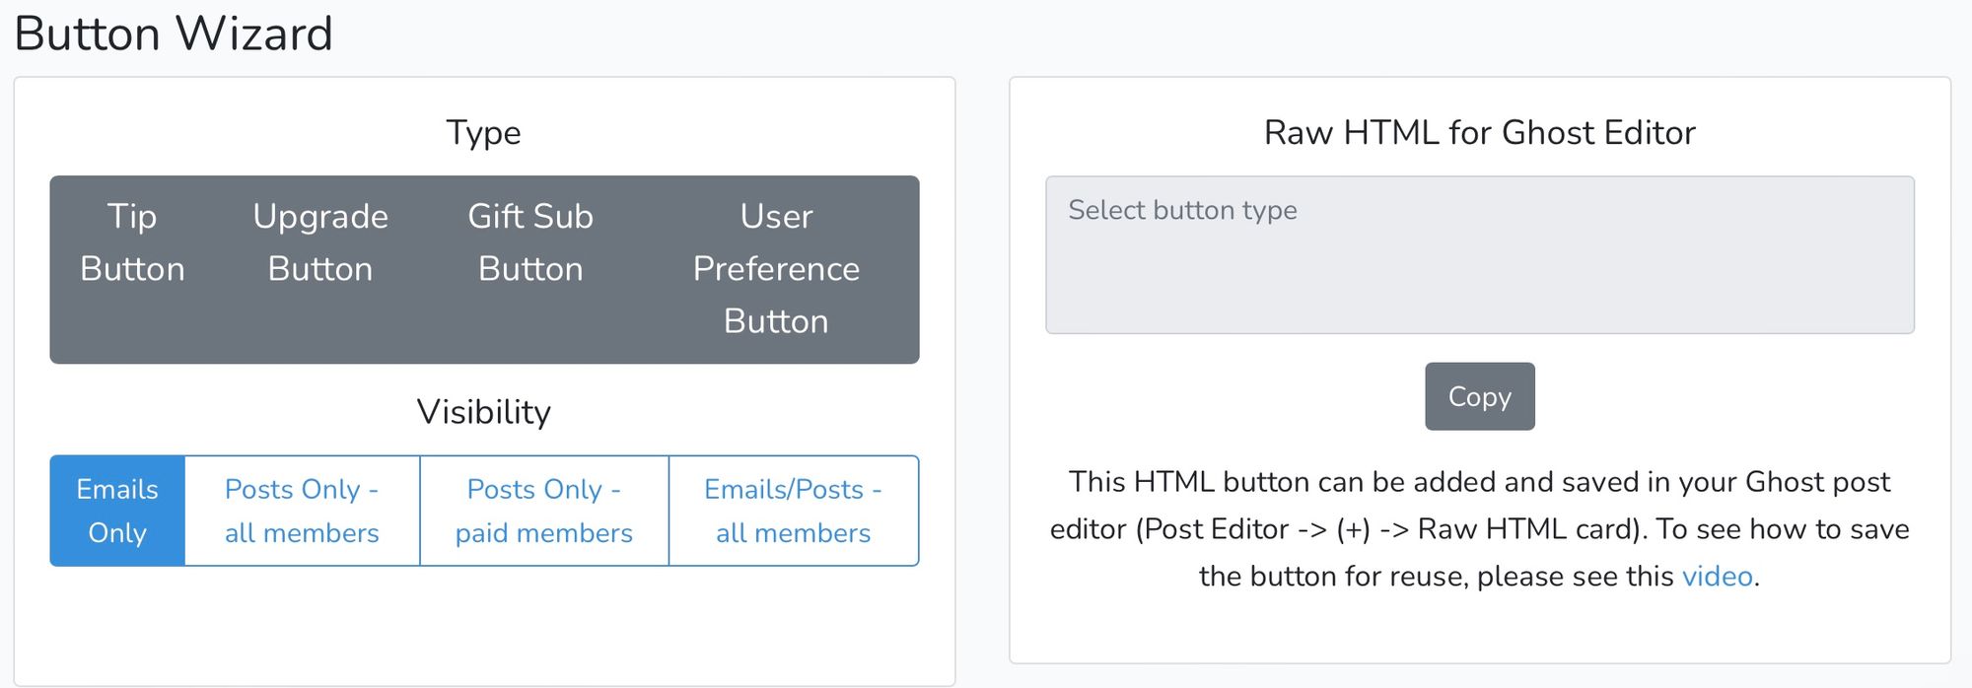This screenshot has width=1972, height=688.
Task: Click the Visibility section heading
Action: (x=483, y=412)
